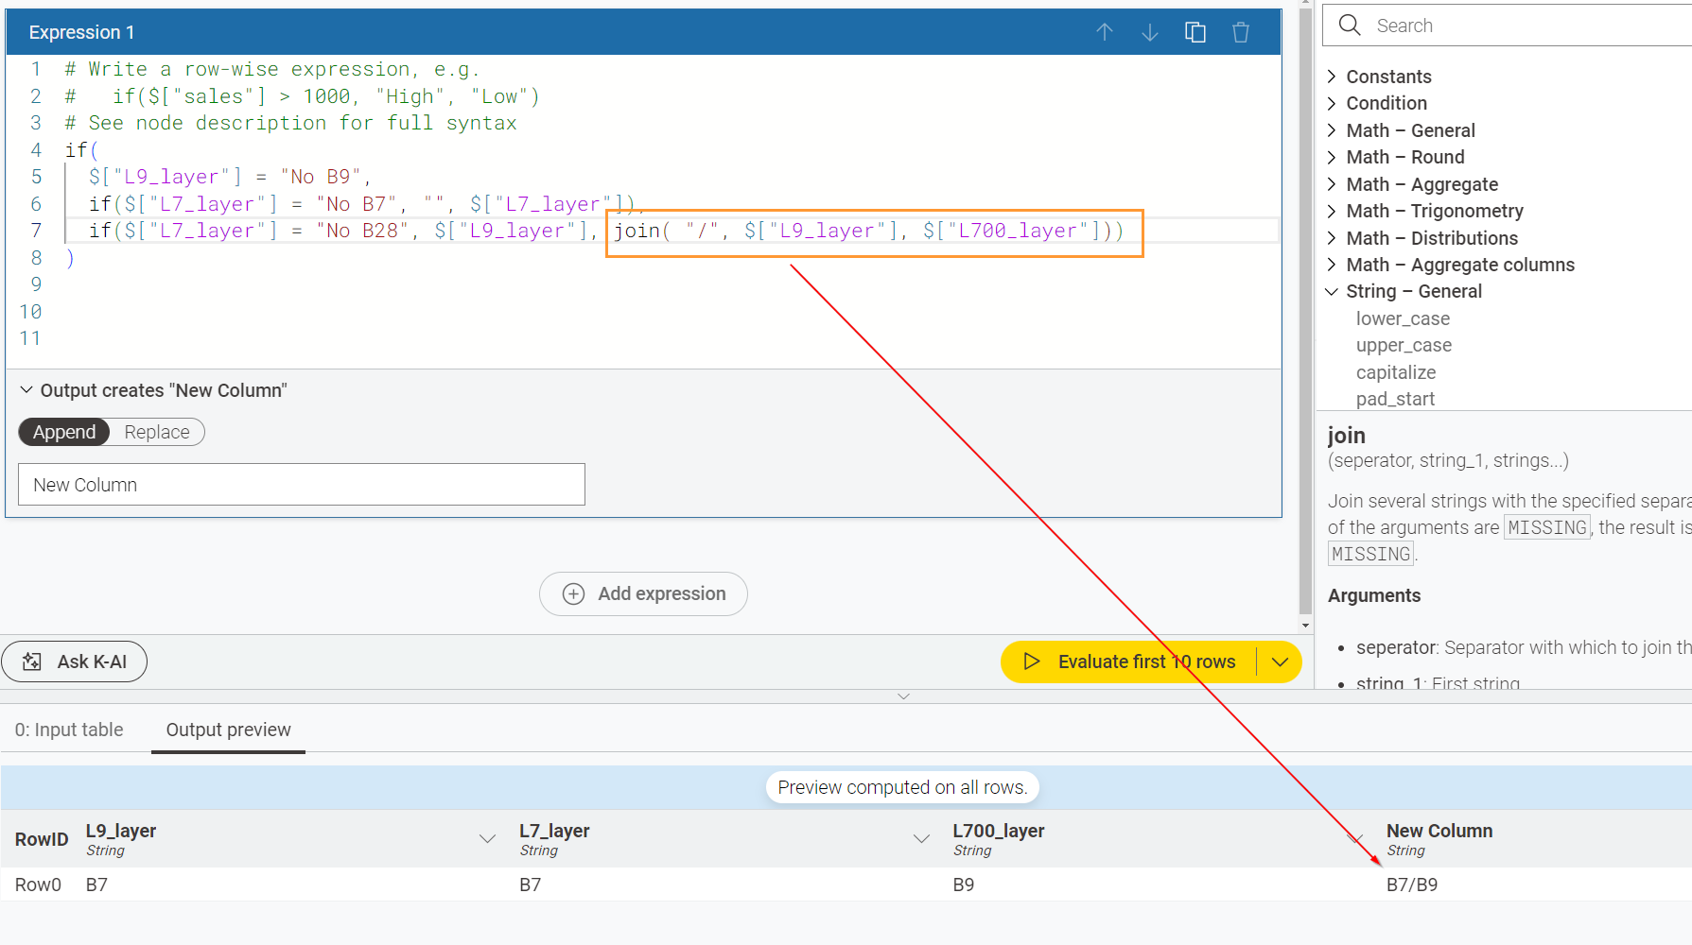Move Expression 1 down with arrow icon
Screen dimensions: 1692x945
1149,32
